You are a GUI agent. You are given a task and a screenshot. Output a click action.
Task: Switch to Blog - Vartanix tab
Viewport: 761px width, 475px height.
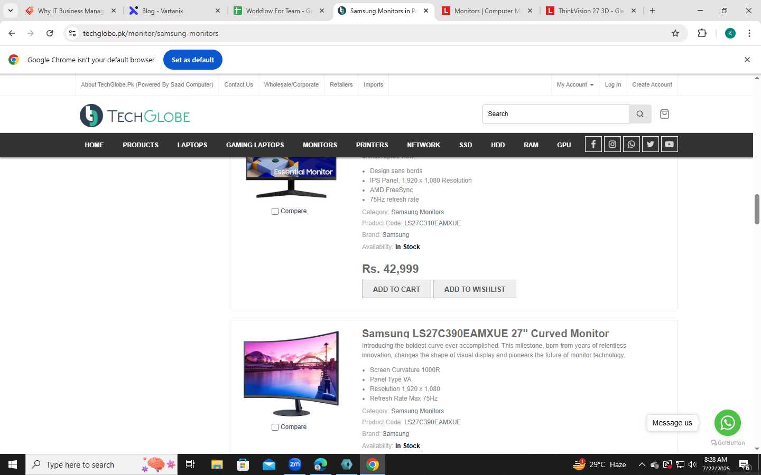click(x=175, y=11)
